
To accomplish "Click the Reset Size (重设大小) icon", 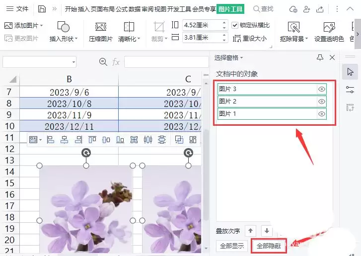I will click(x=237, y=38).
